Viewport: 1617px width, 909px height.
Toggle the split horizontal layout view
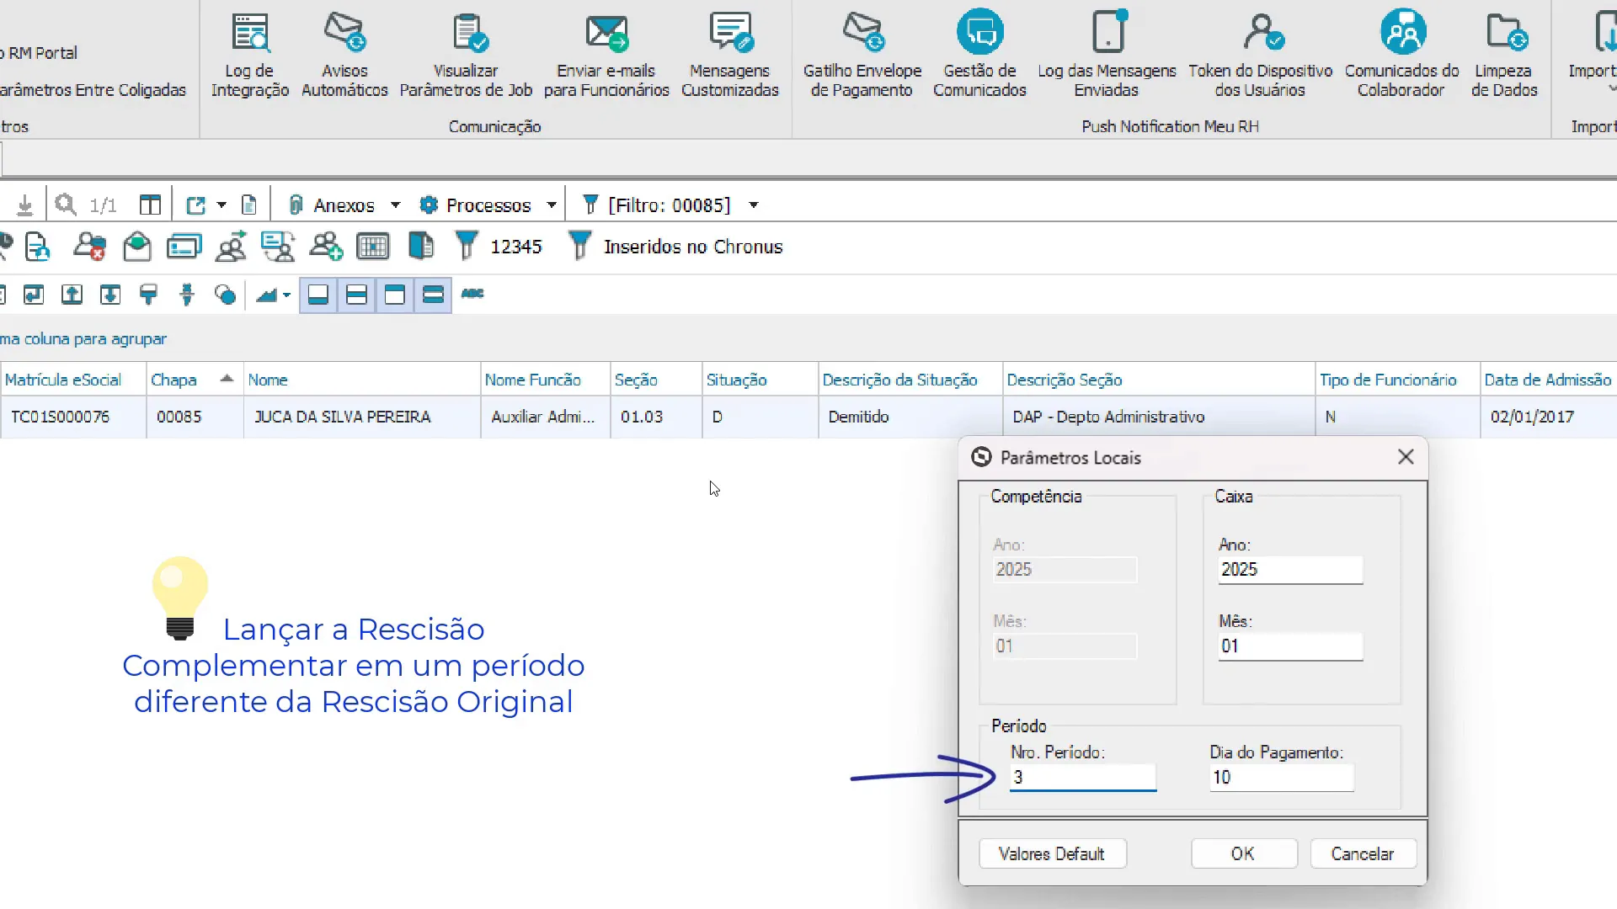(357, 295)
